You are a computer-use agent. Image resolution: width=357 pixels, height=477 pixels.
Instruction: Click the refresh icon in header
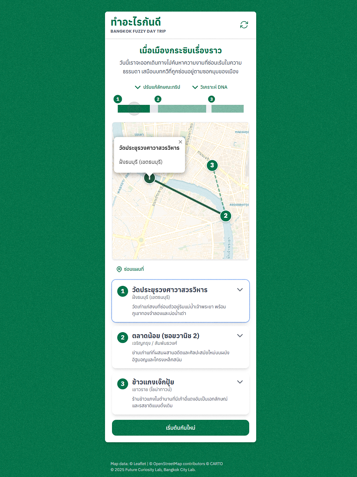click(x=244, y=25)
